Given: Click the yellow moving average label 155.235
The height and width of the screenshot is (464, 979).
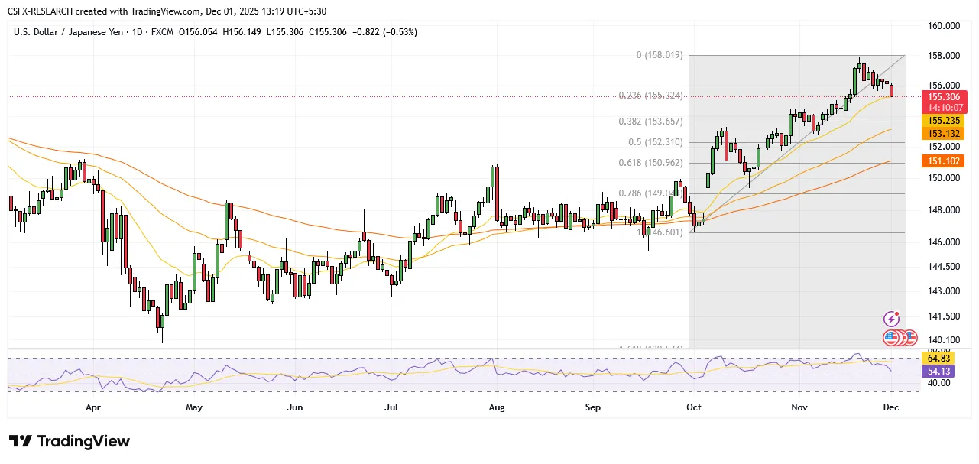Looking at the screenshot, I should coord(944,121).
